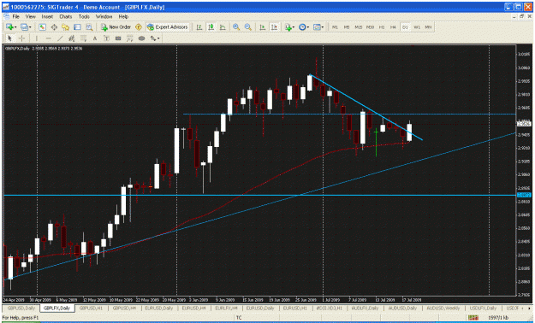Expand the Templates dropdown arrow
Viewport: 535px width, 323px height.
tap(323, 27)
